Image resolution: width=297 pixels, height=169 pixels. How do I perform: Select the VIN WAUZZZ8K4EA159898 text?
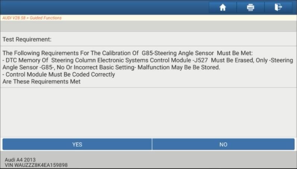[36, 165]
